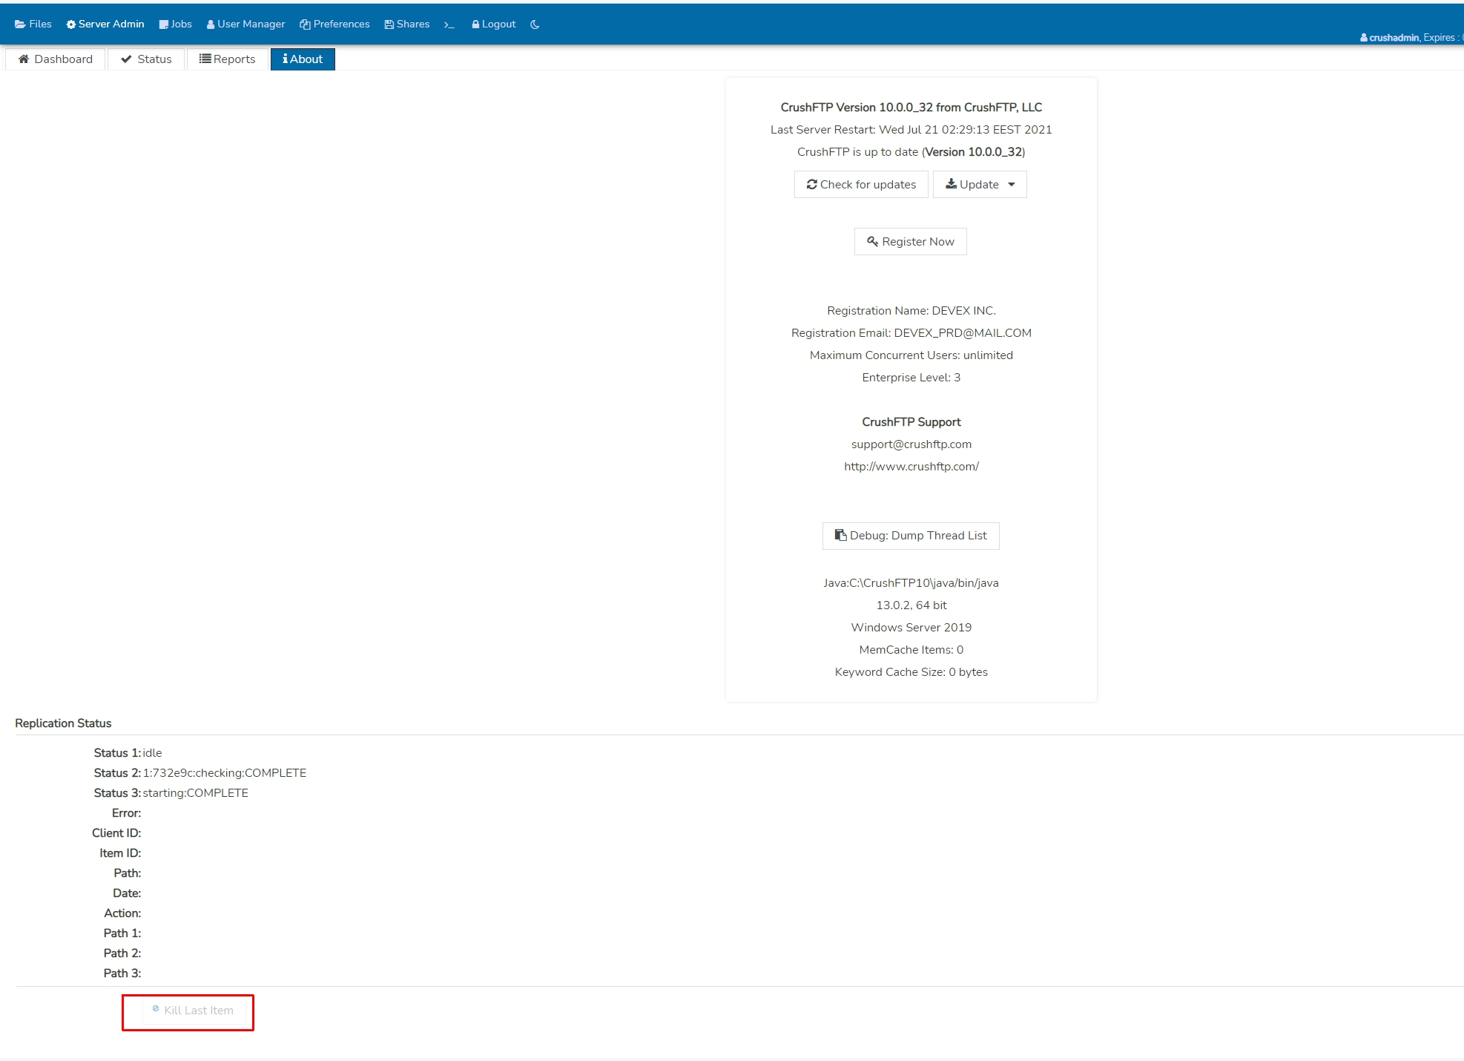The height and width of the screenshot is (1061, 1464).
Task: Open Shares page
Action: coord(407,24)
